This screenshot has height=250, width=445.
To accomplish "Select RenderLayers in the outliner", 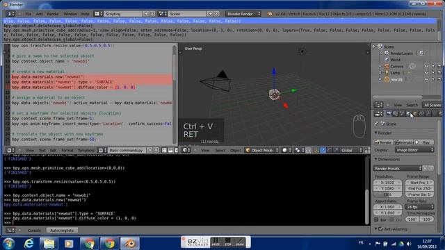I will pos(401,53).
